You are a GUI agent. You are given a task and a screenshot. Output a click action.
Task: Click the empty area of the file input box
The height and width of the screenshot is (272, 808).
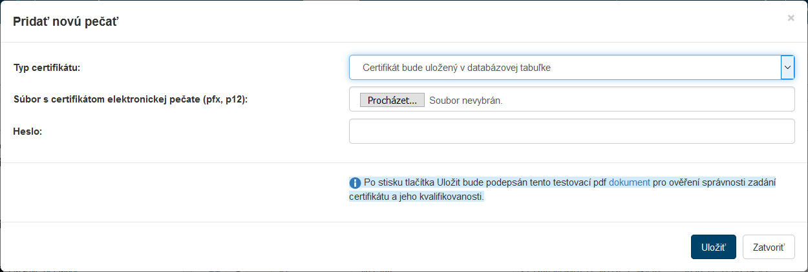[646, 100]
